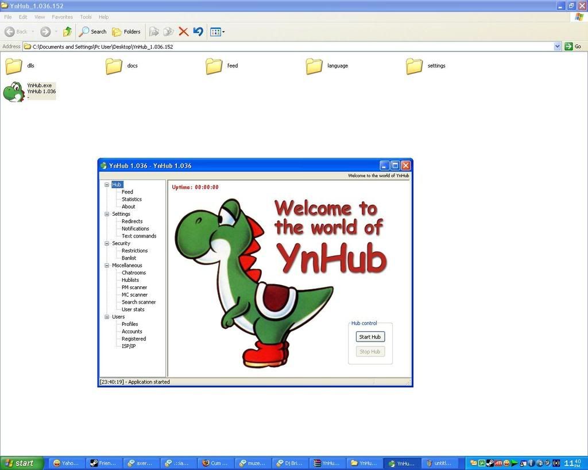Open the Views dropdown arrow
Viewport: 588px width, 470px height.
pyautogui.click(x=223, y=32)
